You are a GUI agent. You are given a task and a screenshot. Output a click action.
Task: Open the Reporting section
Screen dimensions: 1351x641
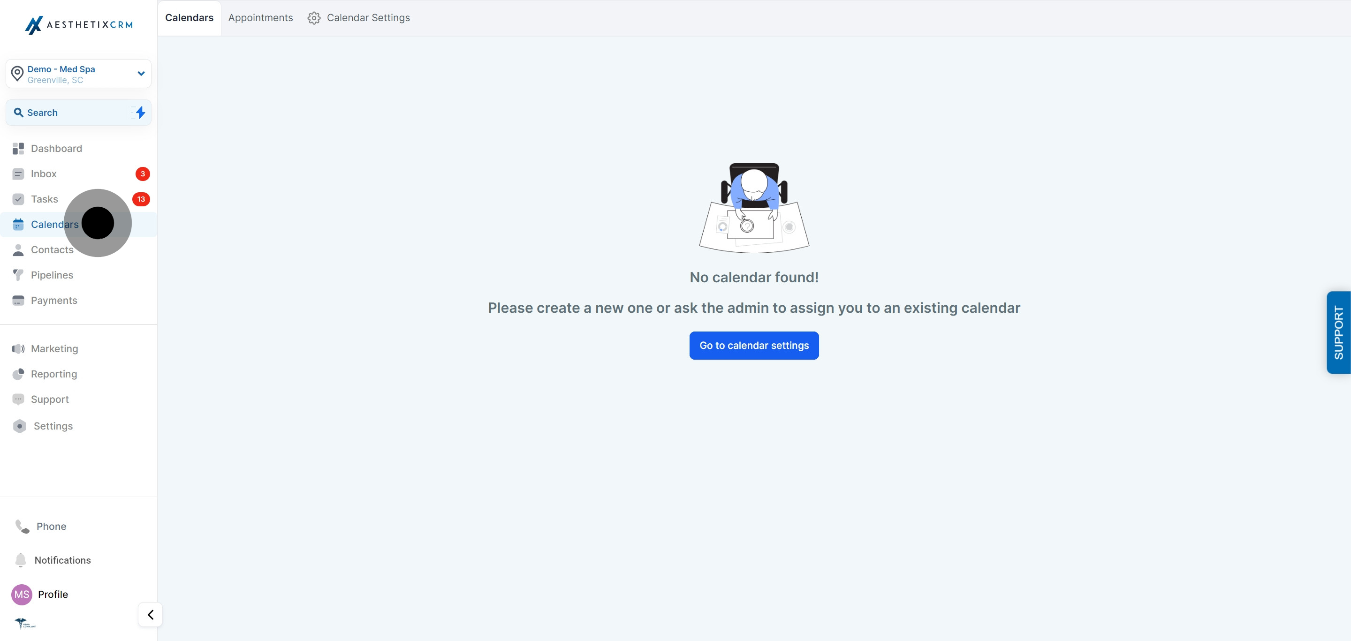53,374
